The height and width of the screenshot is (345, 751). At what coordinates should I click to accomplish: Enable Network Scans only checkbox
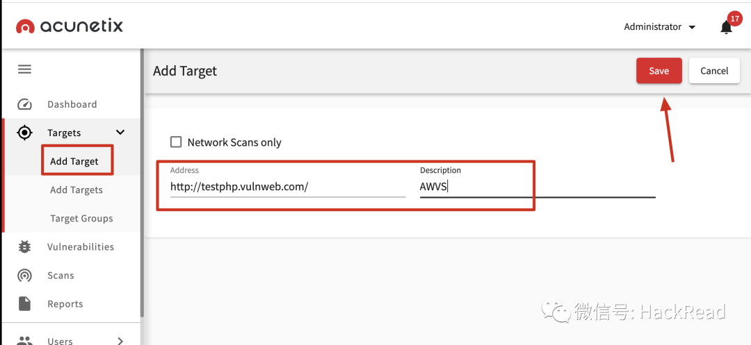[x=176, y=142]
